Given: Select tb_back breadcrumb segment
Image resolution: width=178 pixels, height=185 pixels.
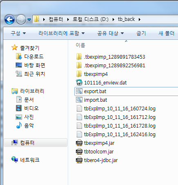Looking at the screenshot, I should (x=126, y=19).
